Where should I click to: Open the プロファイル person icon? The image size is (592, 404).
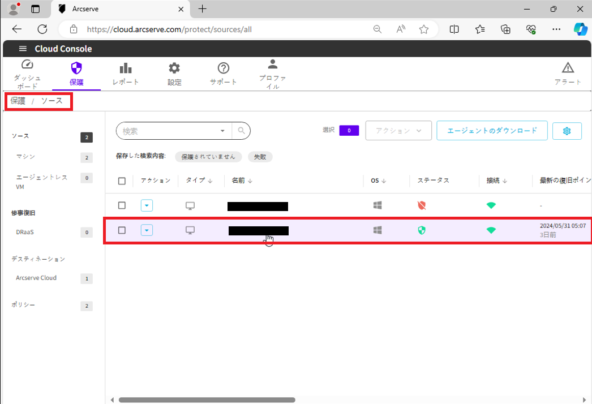(x=272, y=64)
